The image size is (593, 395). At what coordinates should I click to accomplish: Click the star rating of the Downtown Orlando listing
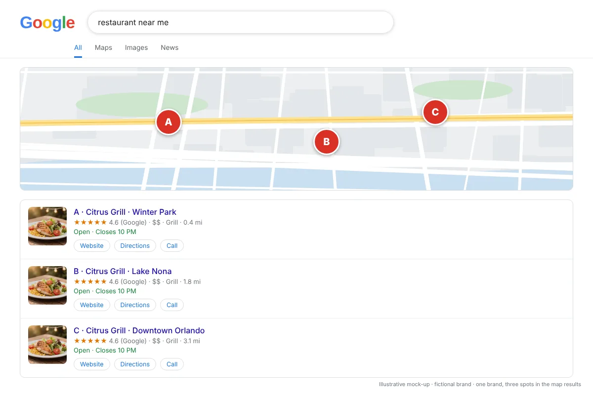coord(90,341)
